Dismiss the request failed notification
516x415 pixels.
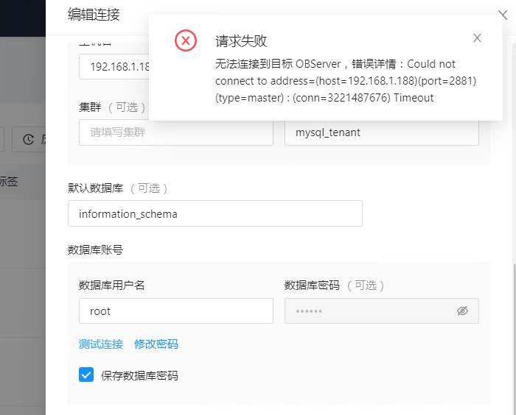[x=477, y=38]
